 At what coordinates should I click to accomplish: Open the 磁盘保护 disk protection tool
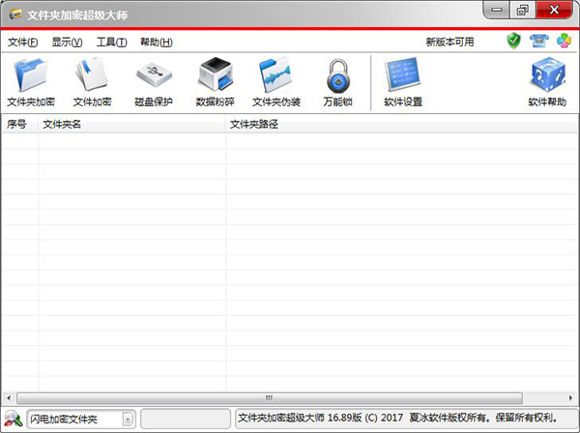[x=154, y=82]
